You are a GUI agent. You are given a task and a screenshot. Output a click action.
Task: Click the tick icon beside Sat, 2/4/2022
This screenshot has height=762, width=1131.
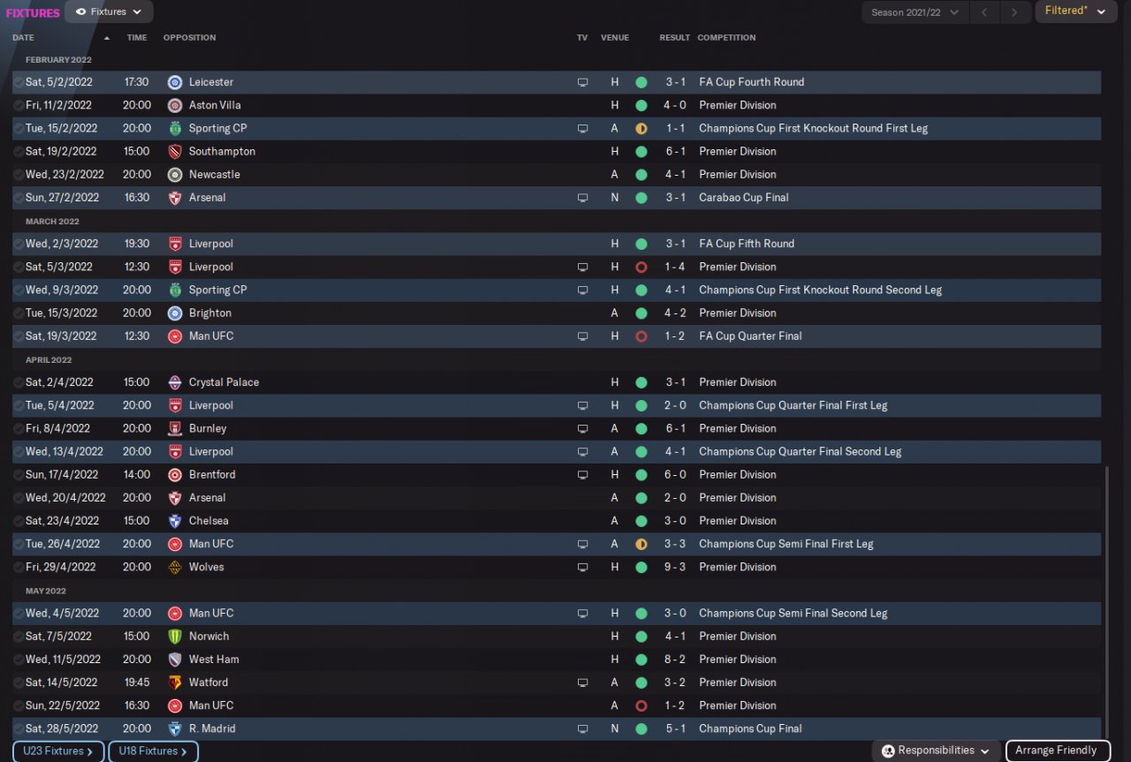[19, 382]
